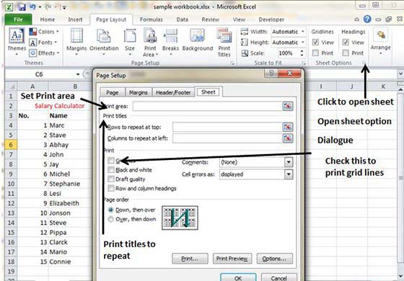Select Over, then down page order
This screenshot has height=281, width=404.
pyautogui.click(x=111, y=219)
